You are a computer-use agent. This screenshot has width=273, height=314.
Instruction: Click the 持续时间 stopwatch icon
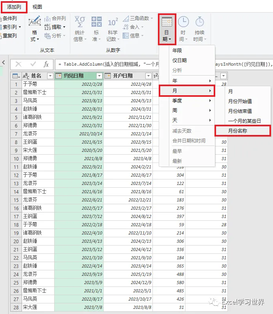click(200, 22)
